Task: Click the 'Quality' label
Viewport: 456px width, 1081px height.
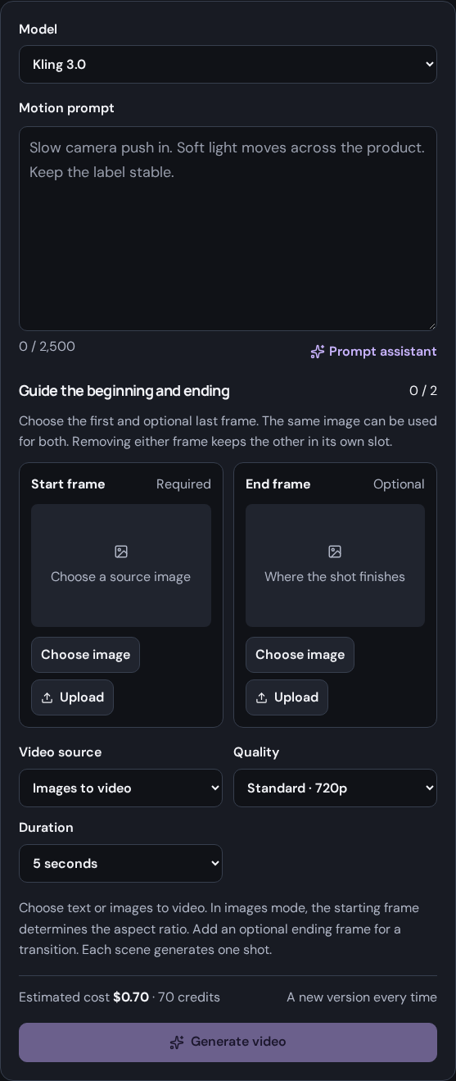Action: point(256,752)
